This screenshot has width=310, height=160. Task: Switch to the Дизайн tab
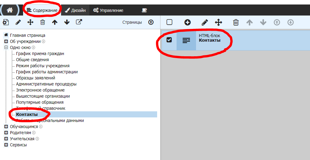point(75,10)
